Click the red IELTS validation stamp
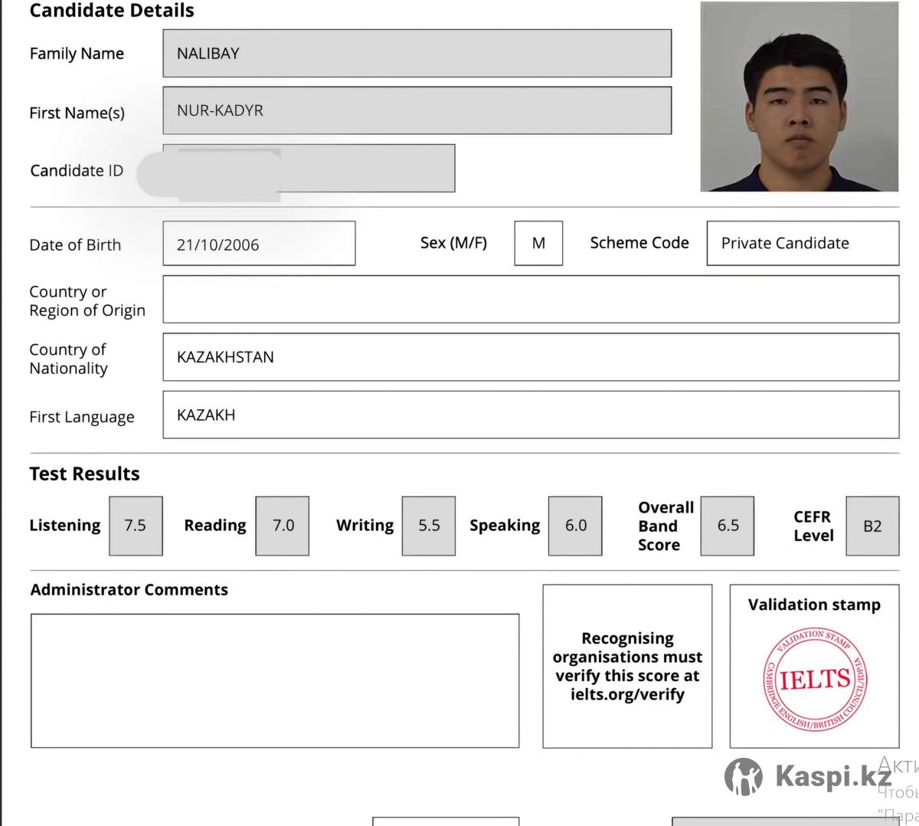Screen dimensions: 919x826 point(815,680)
